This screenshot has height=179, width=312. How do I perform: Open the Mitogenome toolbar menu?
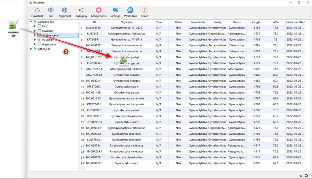click(x=99, y=12)
